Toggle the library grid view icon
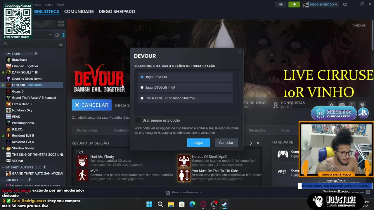Viewport: 374px width, 210px height. click(x=61, y=24)
